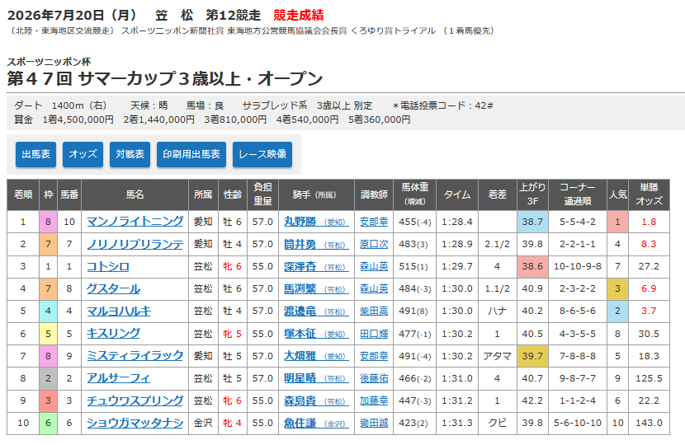Click the 上がり3F value 38.7 cell
Viewport: 685px width, 445px height.
532,222
